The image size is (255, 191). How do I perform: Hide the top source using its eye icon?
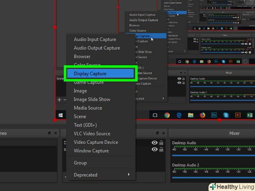click(x=154, y=143)
